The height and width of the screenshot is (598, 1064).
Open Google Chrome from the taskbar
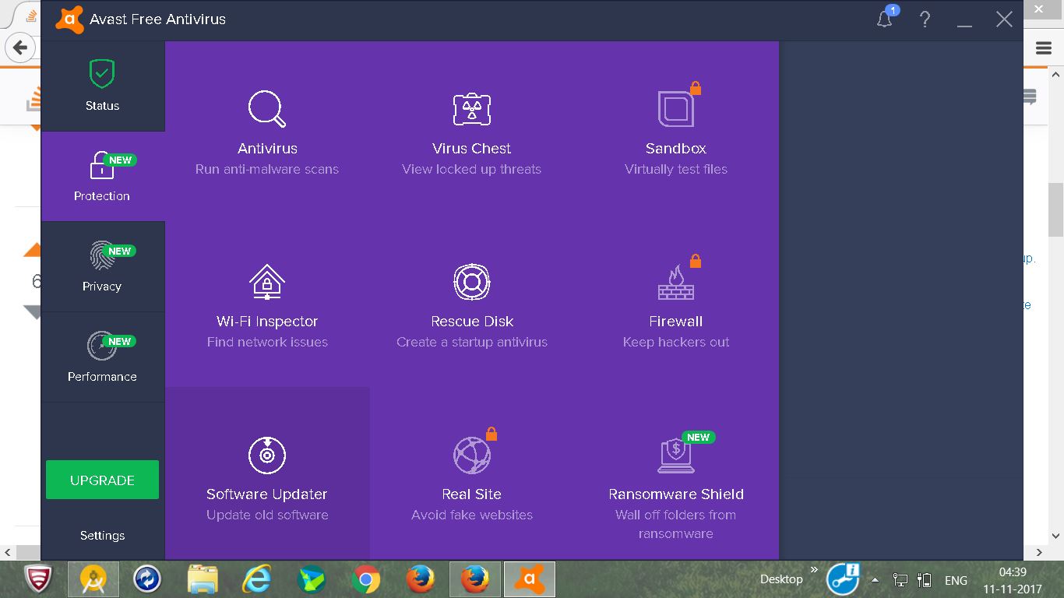click(x=366, y=579)
